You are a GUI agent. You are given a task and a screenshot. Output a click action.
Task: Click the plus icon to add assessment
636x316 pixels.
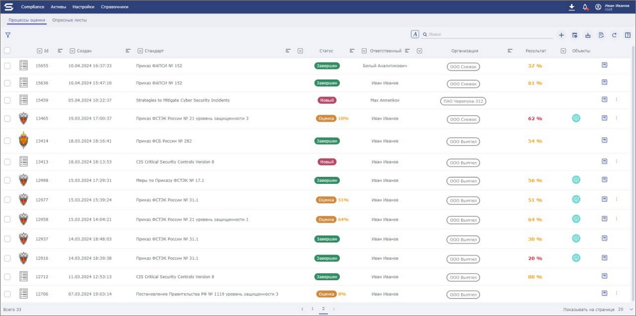[x=561, y=35]
